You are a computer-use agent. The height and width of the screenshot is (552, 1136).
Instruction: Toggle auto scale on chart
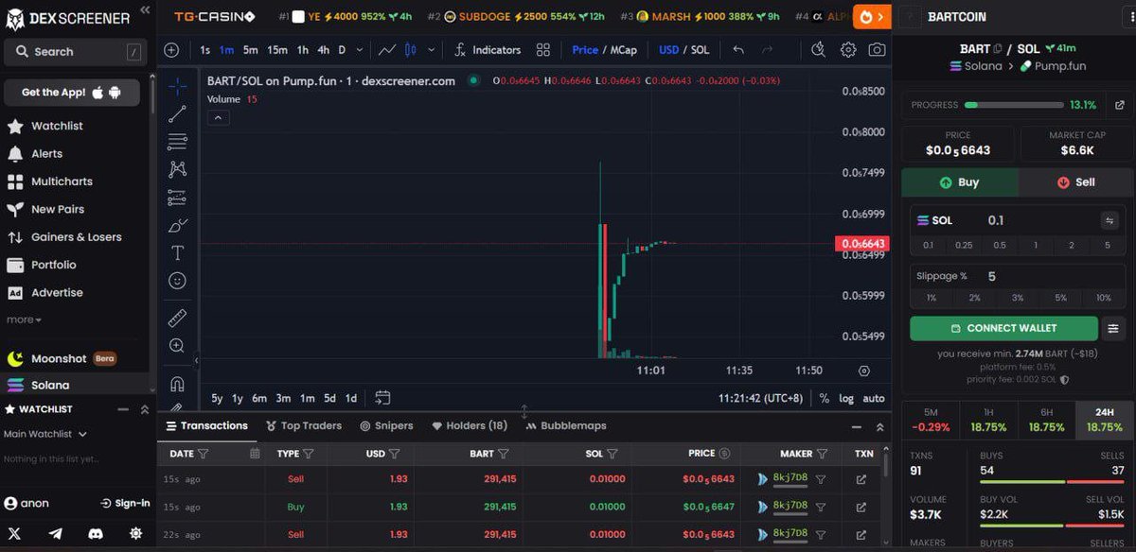tap(874, 398)
